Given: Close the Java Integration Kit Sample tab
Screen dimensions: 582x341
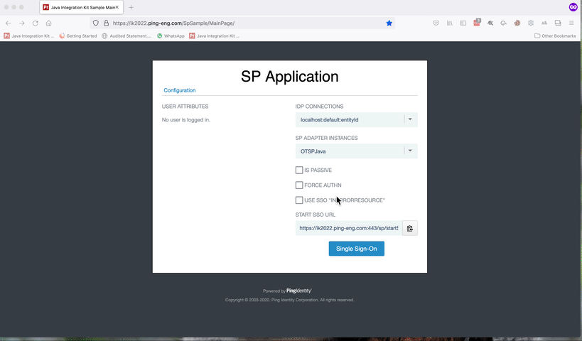Looking at the screenshot, I should (117, 7).
